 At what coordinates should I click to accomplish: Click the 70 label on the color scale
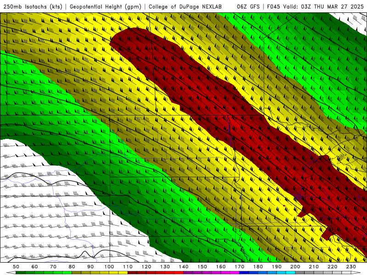53,267
